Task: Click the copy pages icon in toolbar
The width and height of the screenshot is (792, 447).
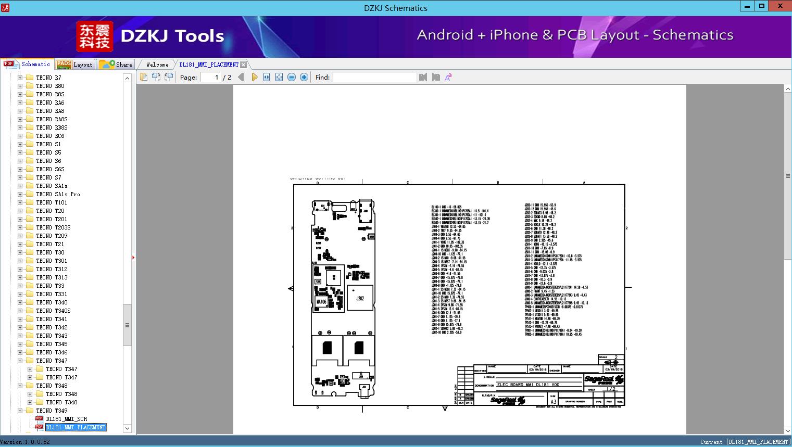Action: (x=143, y=77)
